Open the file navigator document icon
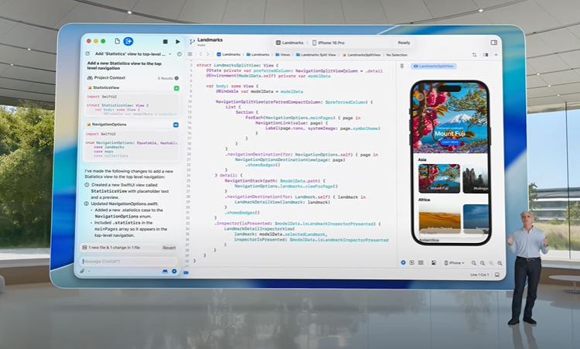This screenshot has width=580, height=349. pyautogui.click(x=118, y=42)
